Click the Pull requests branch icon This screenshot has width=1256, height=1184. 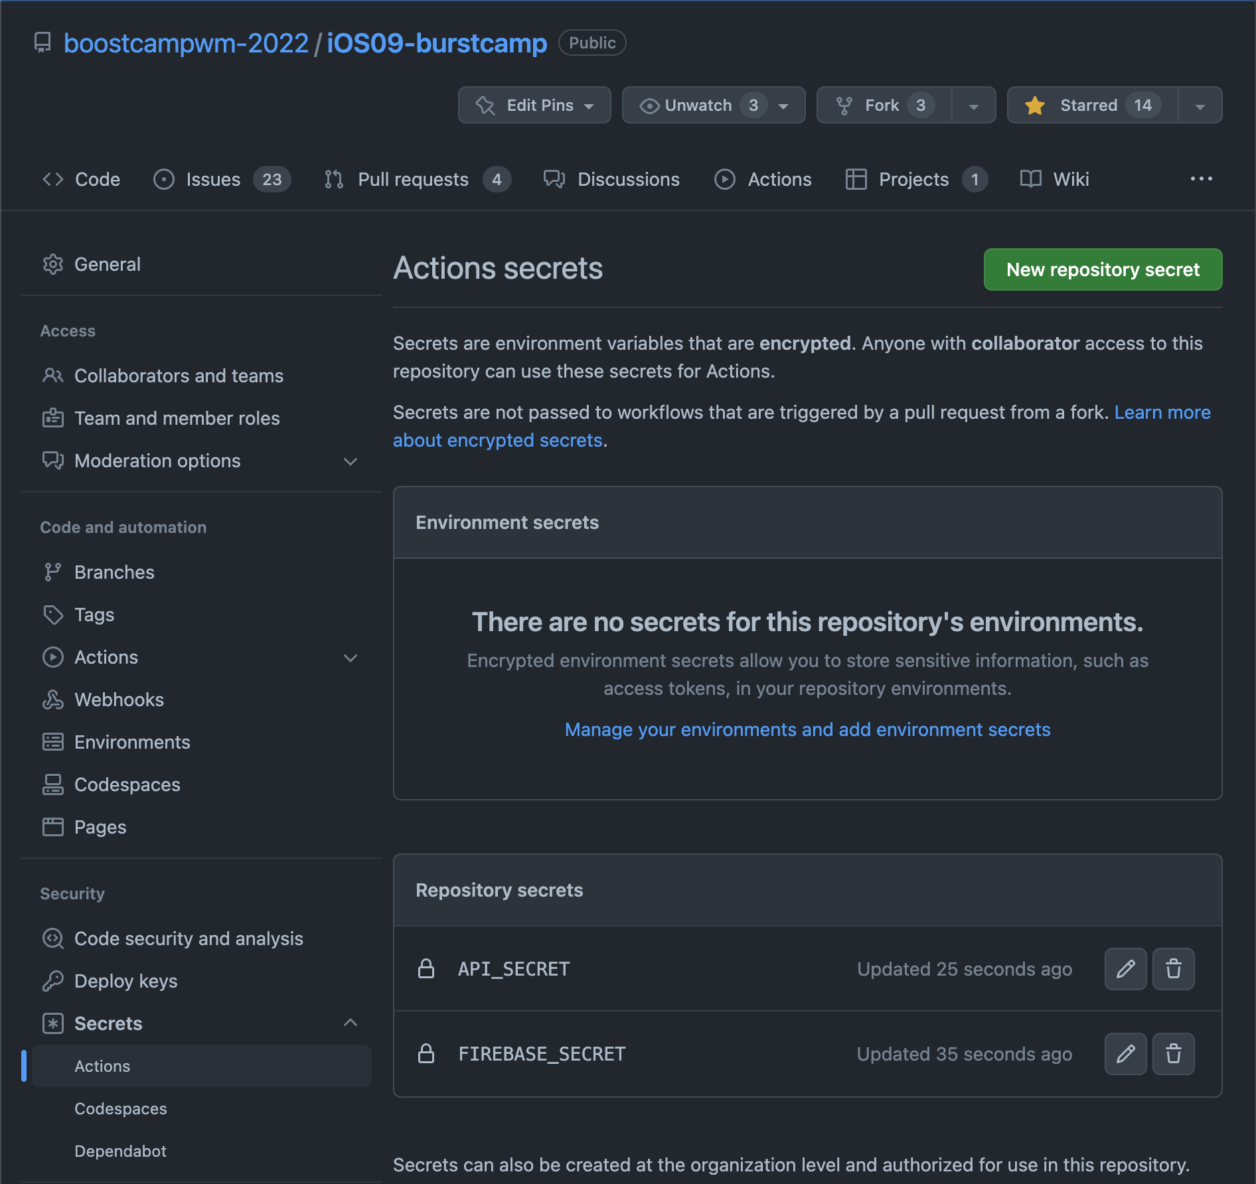point(334,179)
